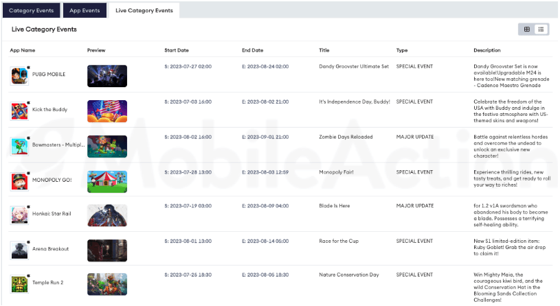Select title Nature Conservation Day

pyautogui.click(x=349, y=274)
